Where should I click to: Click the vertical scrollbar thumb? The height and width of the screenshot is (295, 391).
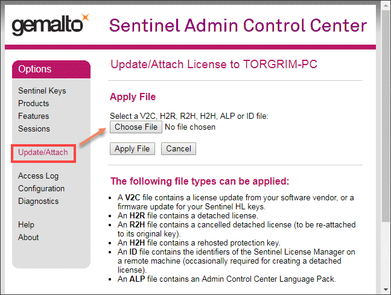click(x=386, y=115)
